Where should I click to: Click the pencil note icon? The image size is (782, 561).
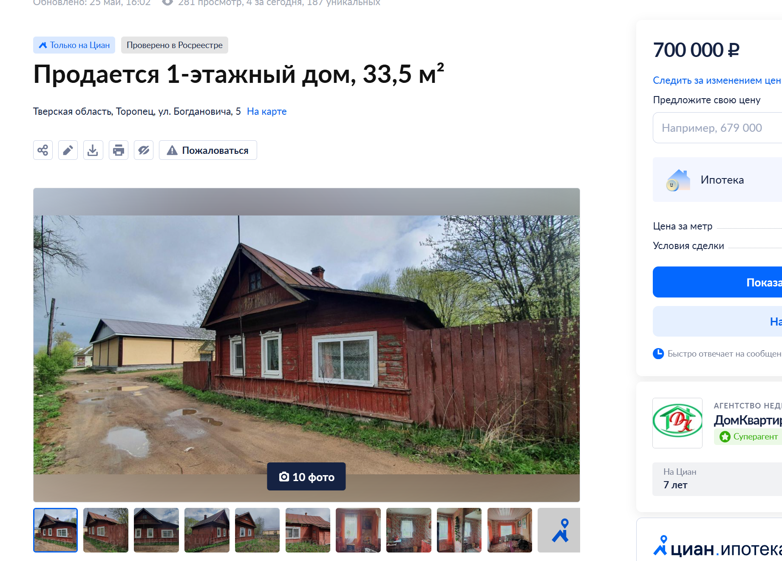pos(68,150)
